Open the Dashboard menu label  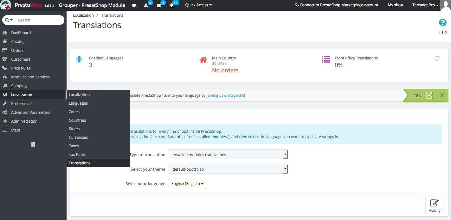click(x=21, y=33)
